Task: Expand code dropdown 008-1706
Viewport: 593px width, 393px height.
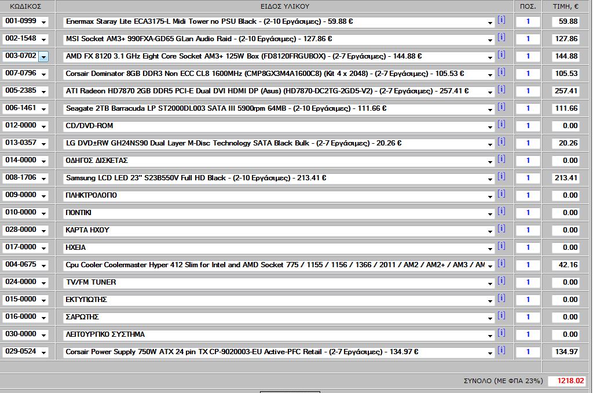Action: coord(43,179)
